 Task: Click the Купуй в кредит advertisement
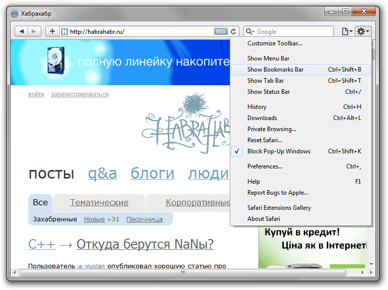[313, 247]
